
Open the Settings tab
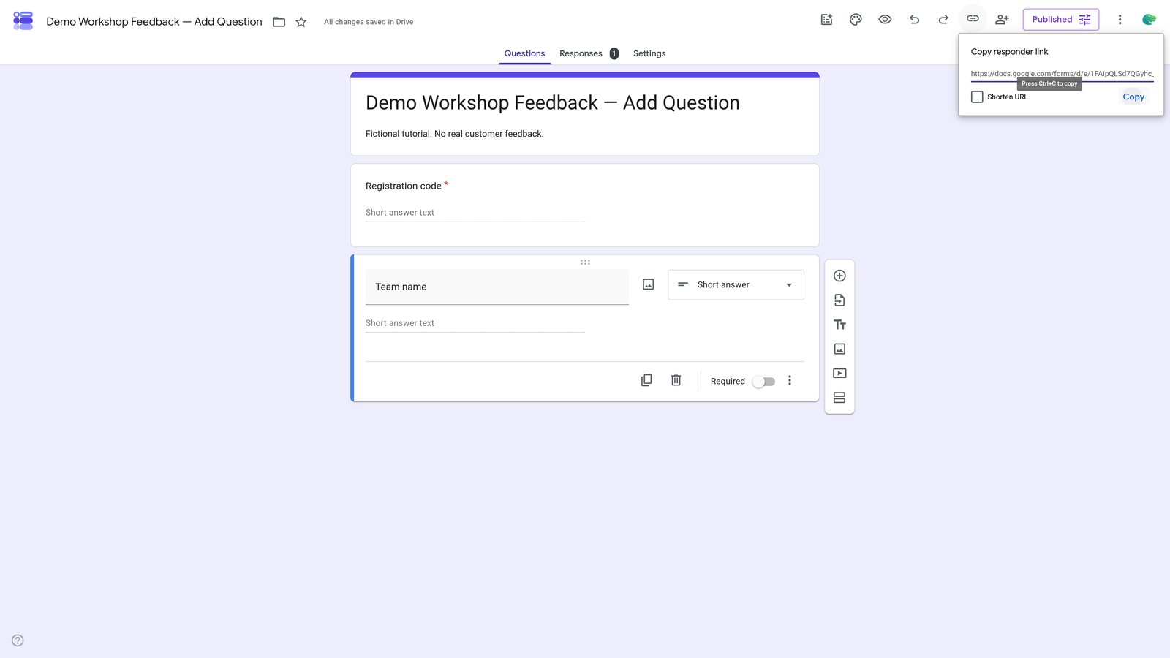click(649, 53)
